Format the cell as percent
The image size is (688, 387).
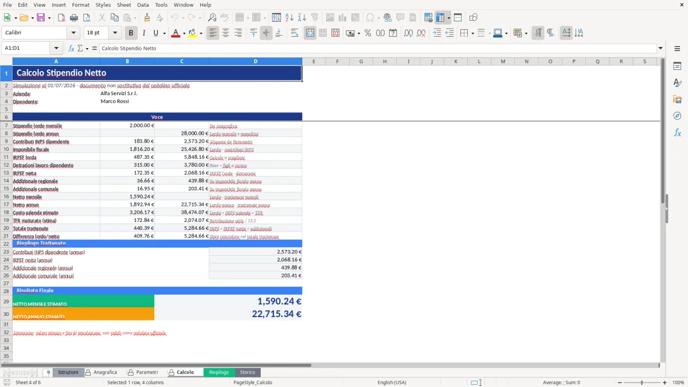(368, 33)
